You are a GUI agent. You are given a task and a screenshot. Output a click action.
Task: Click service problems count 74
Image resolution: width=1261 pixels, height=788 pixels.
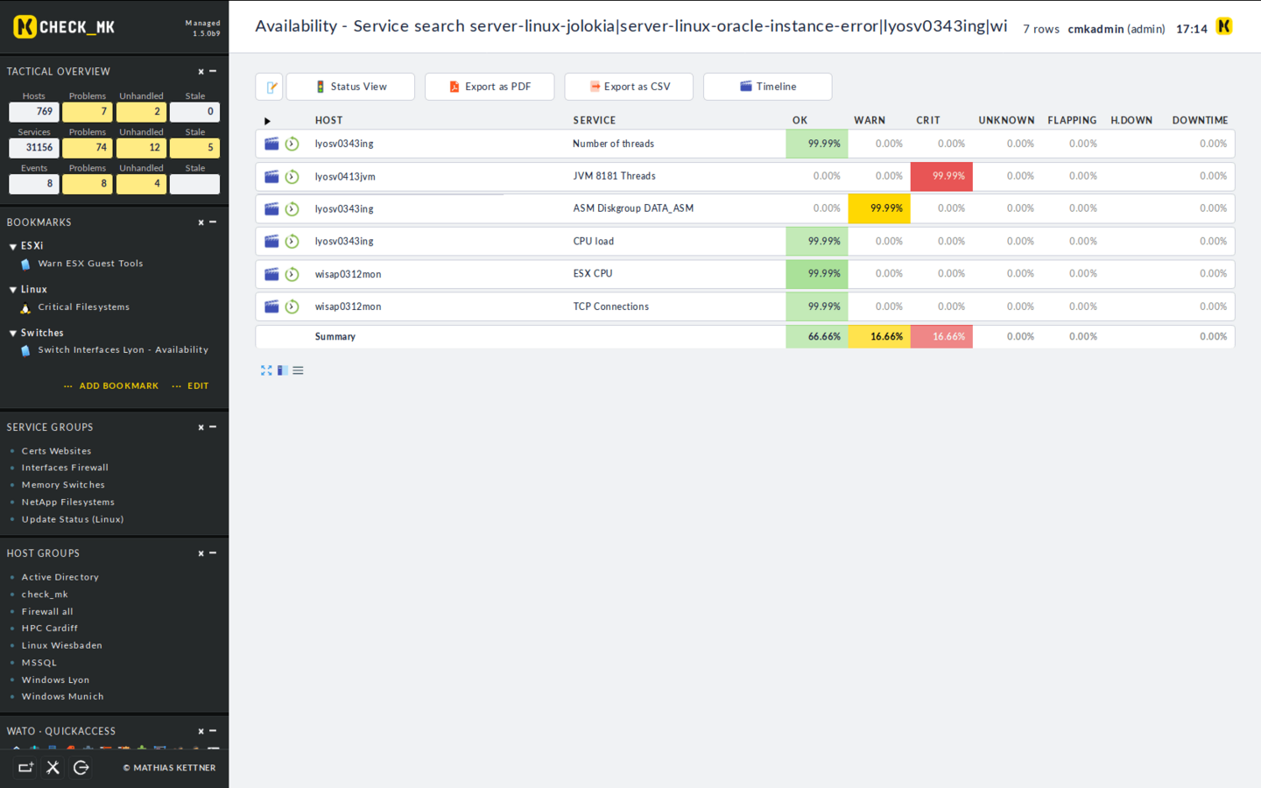pyautogui.click(x=88, y=148)
